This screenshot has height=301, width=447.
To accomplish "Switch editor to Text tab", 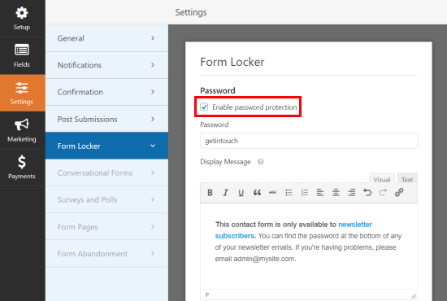I will [x=407, y=178].
